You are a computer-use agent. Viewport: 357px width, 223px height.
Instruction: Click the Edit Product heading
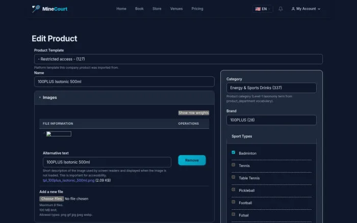(x=55, y=39)
